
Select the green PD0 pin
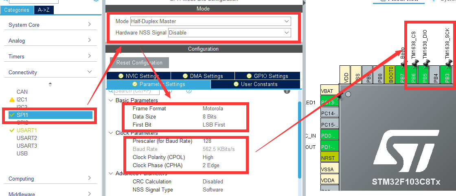coord(329,135)
